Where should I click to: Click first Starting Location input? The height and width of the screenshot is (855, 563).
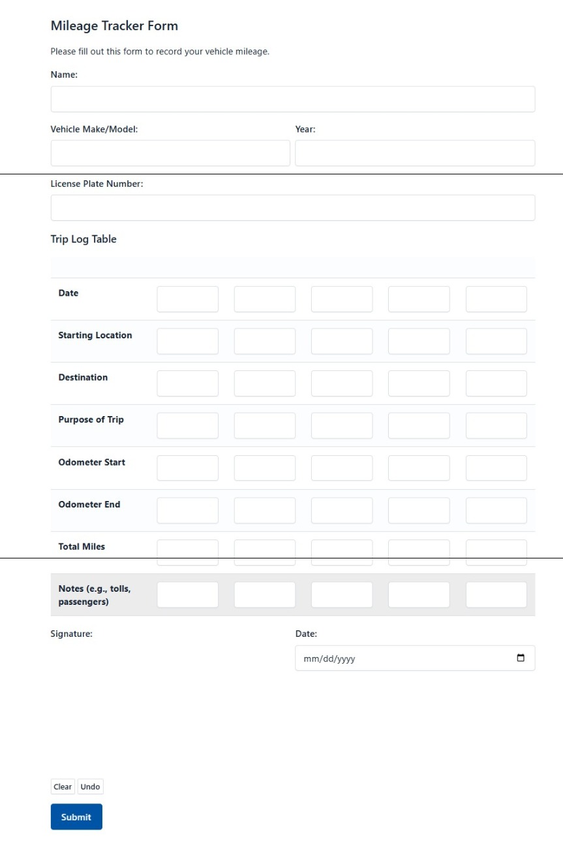(188, 341)
